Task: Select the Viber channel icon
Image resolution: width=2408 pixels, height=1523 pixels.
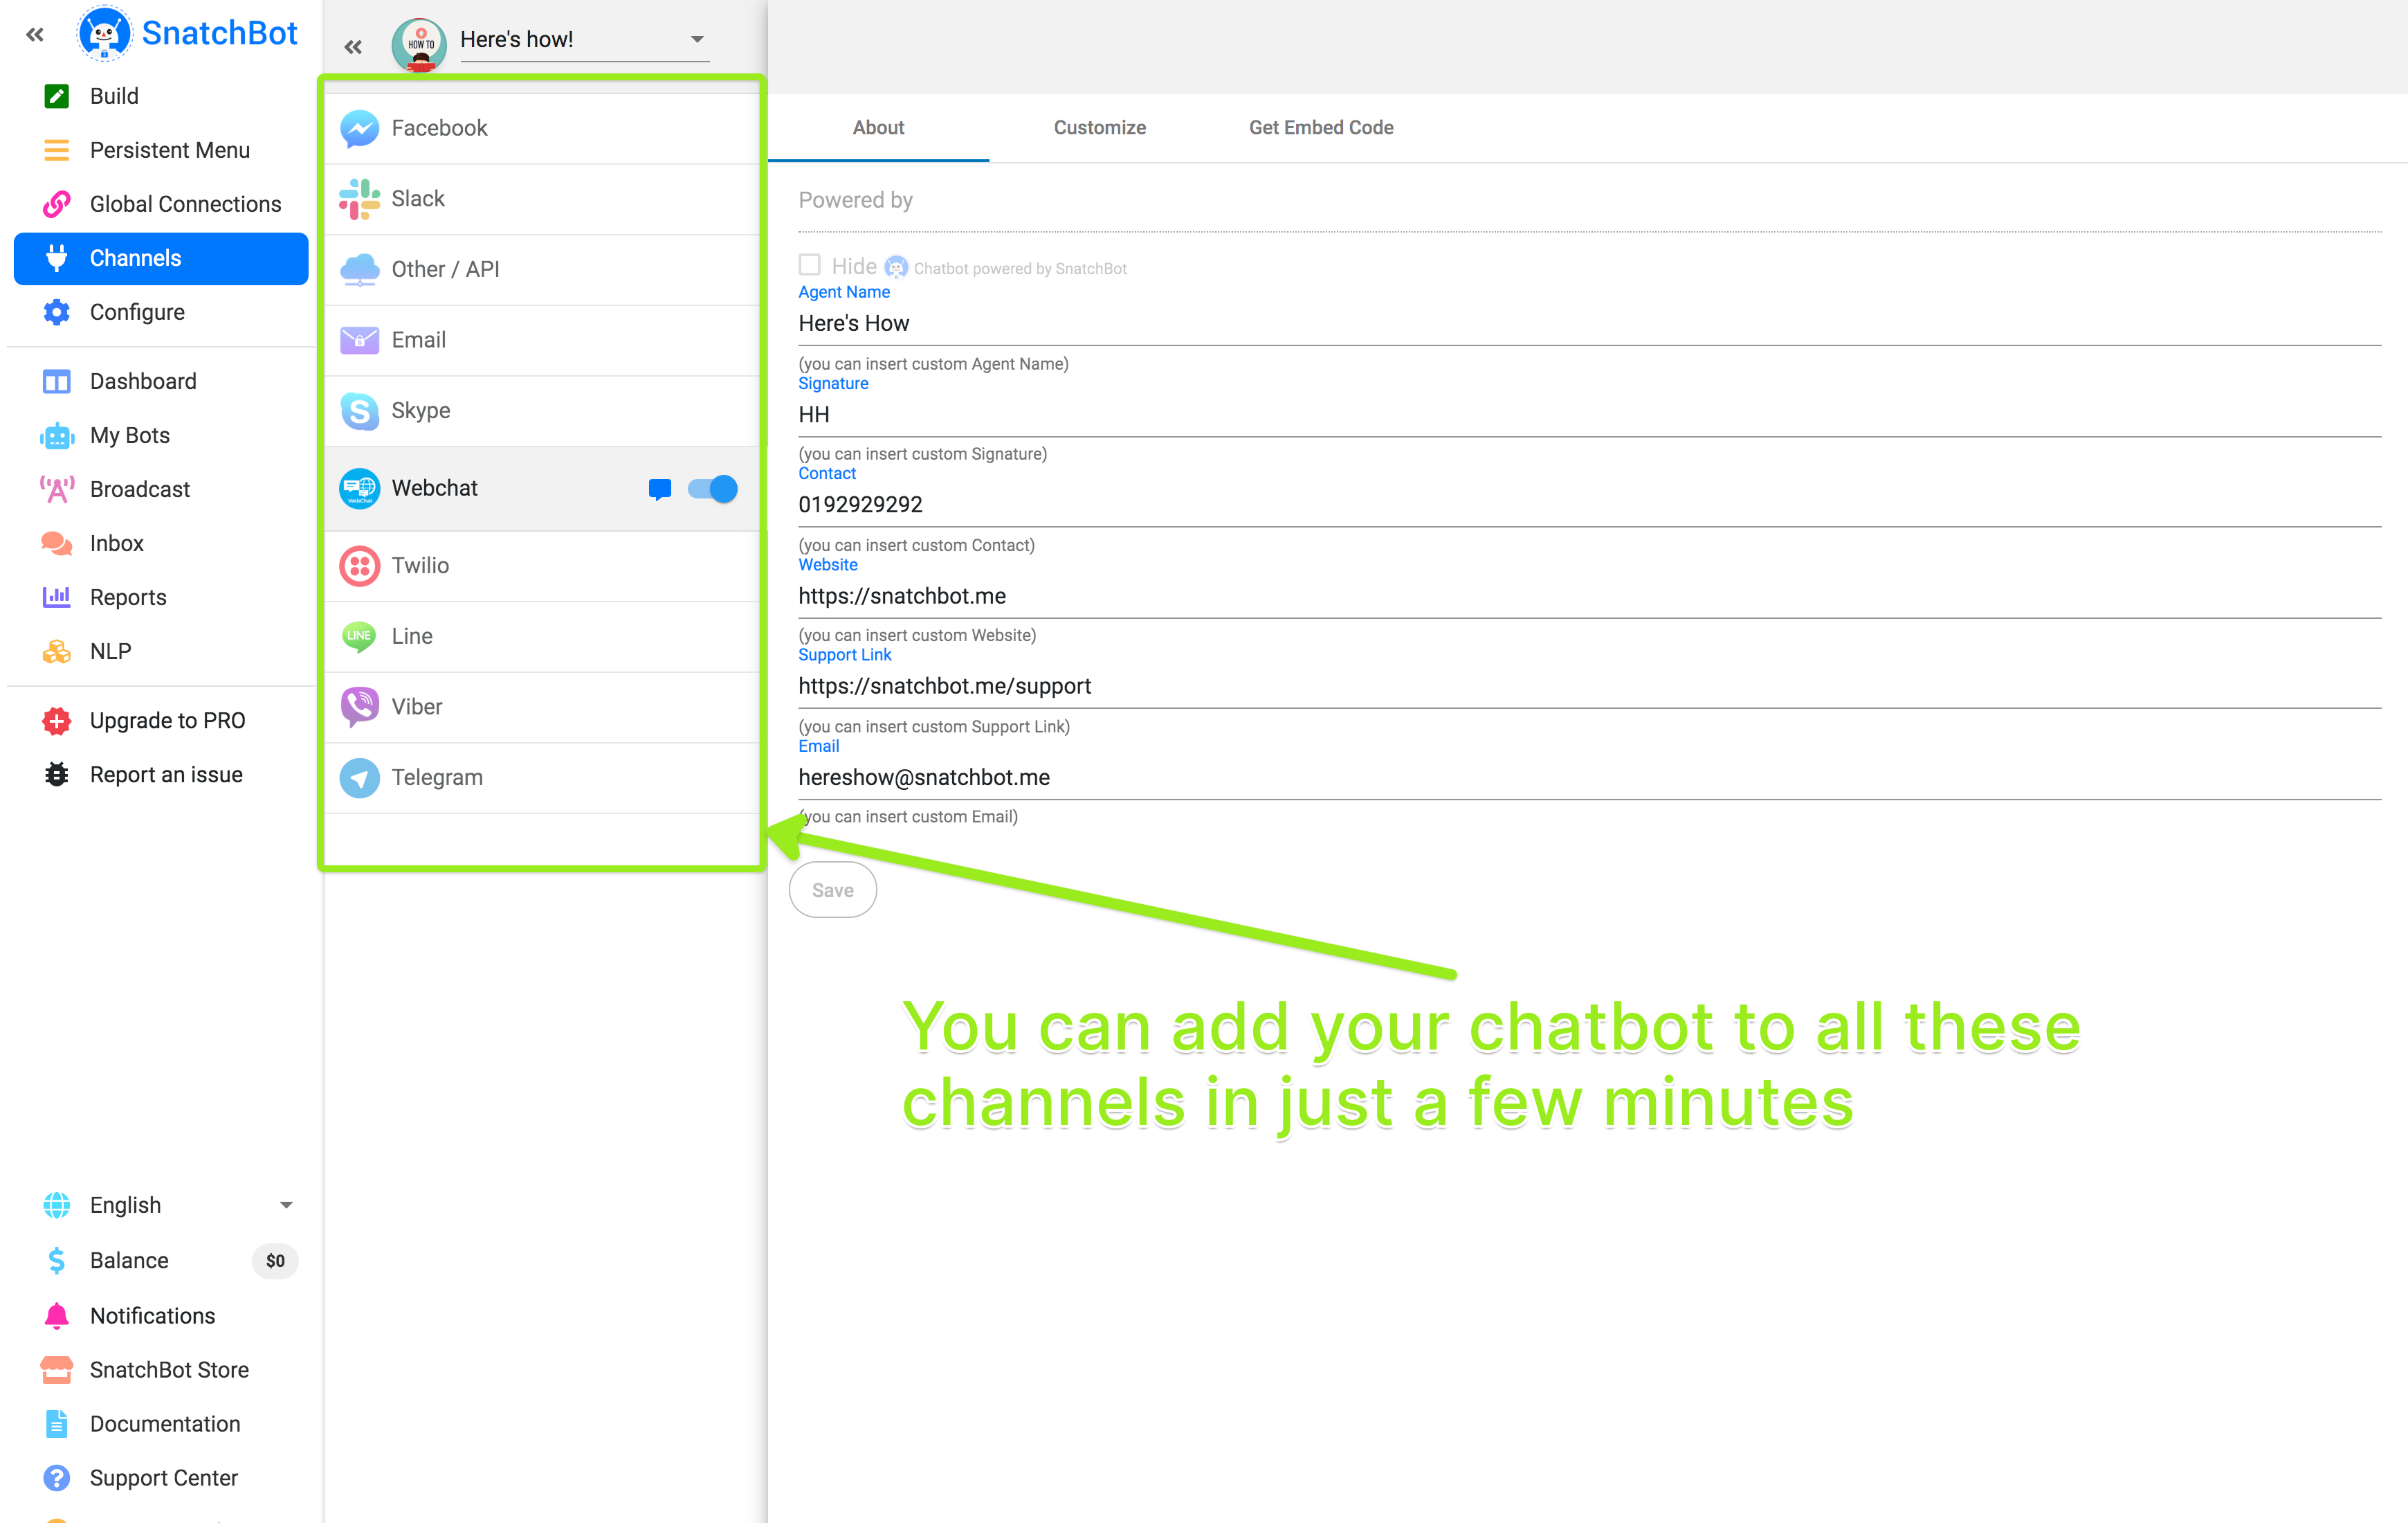Action: (359, 706)
